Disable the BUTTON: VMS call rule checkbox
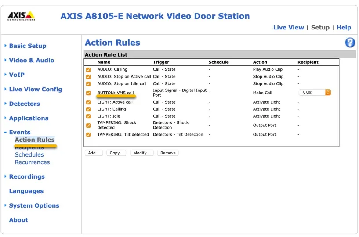Screen dimensions: 359x237 click(x=88, y=93)
